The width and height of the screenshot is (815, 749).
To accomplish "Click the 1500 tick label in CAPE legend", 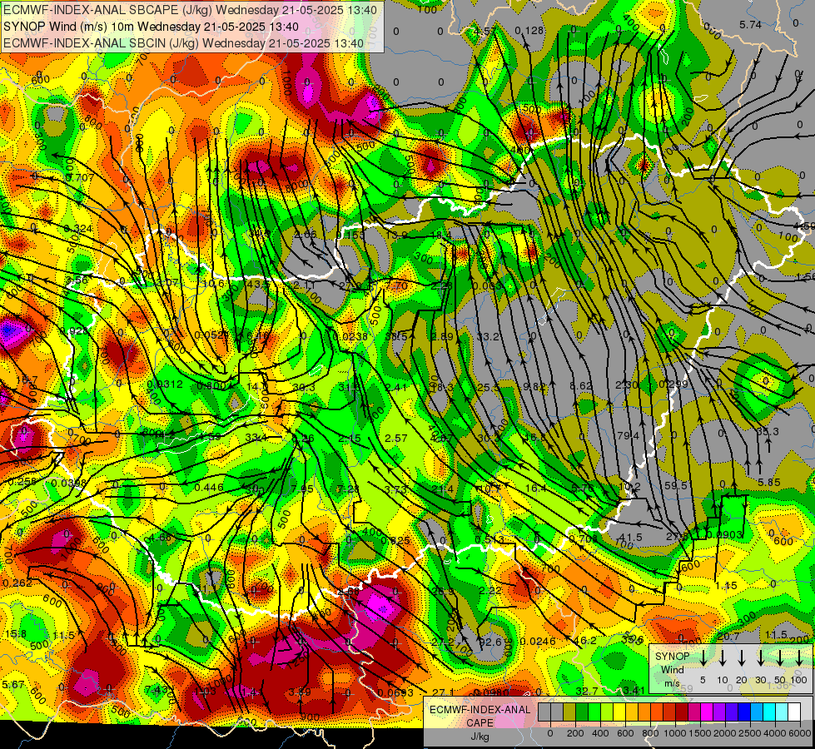I will click(699, 733).
